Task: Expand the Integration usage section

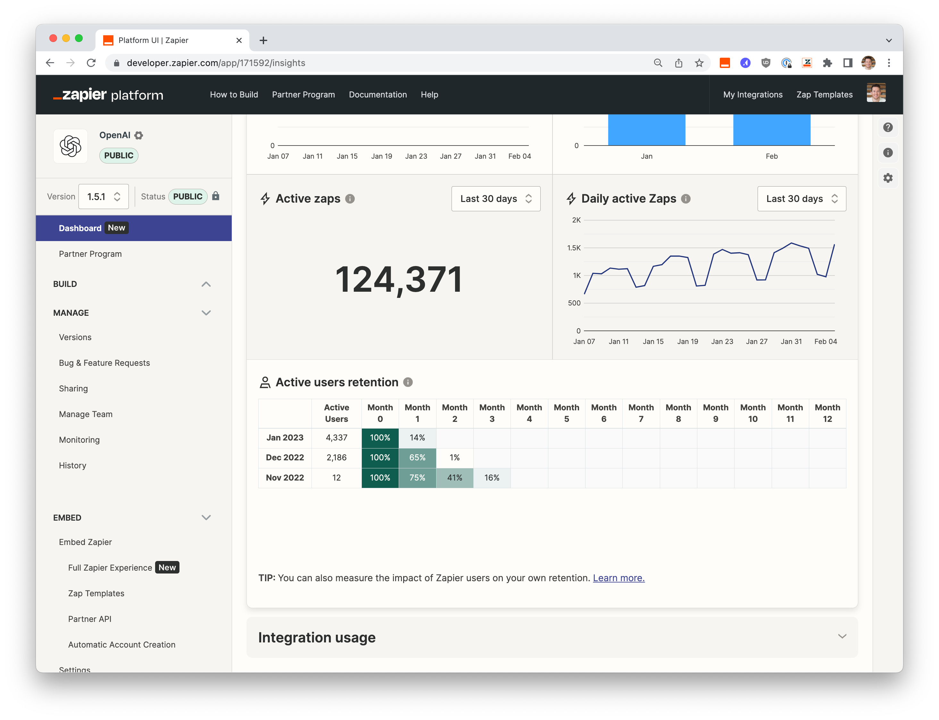Action: click(842, 636)
